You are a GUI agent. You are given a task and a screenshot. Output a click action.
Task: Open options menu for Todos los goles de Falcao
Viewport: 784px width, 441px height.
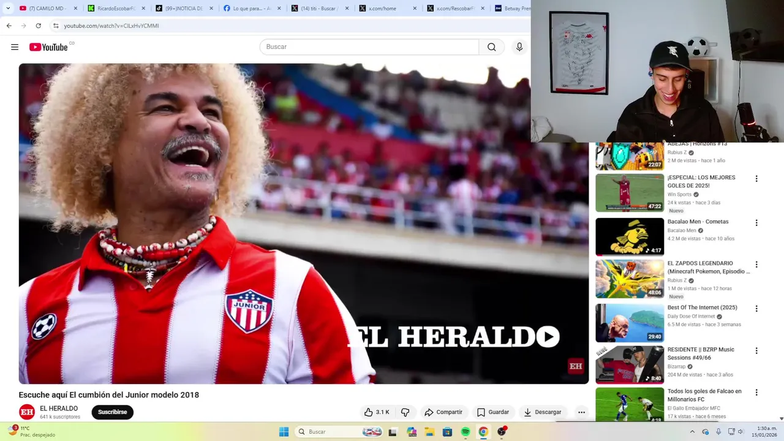click(756, 393)
